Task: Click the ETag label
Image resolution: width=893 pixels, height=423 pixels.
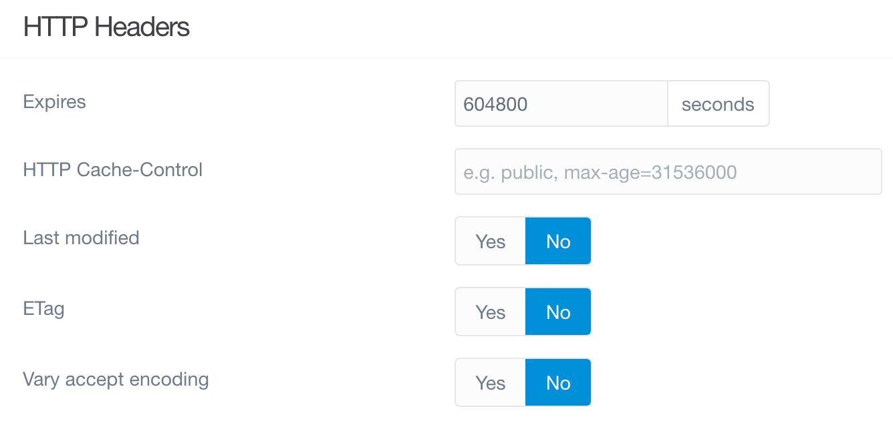Action: 43,309
